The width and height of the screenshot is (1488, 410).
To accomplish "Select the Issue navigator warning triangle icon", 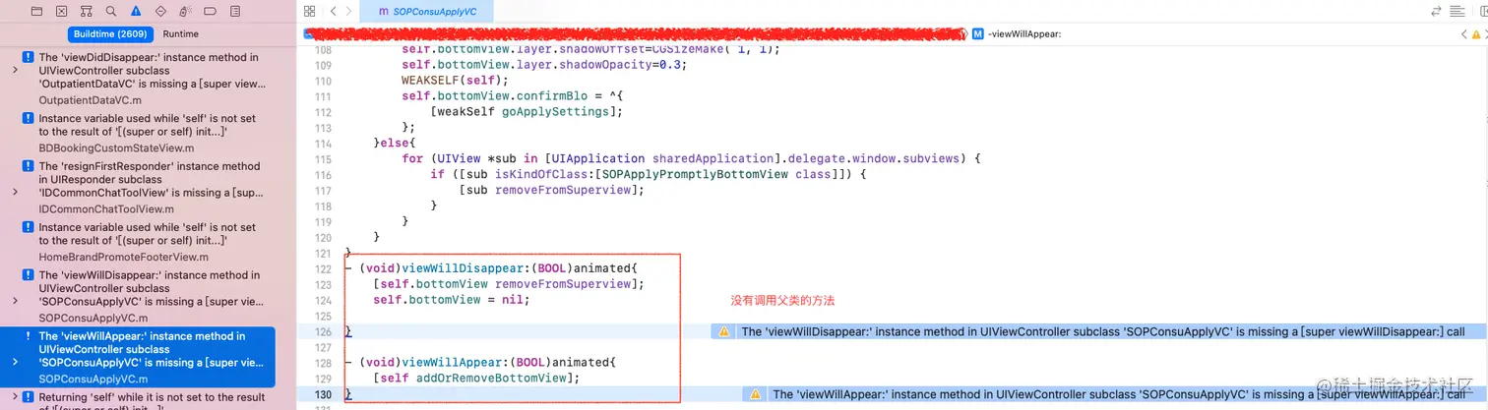I will click(135, 11).
